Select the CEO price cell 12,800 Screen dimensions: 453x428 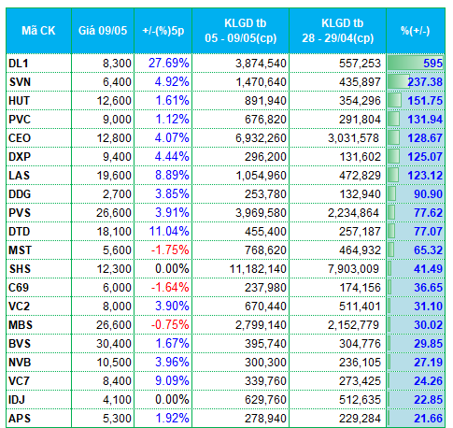click(x=103, y=138)
